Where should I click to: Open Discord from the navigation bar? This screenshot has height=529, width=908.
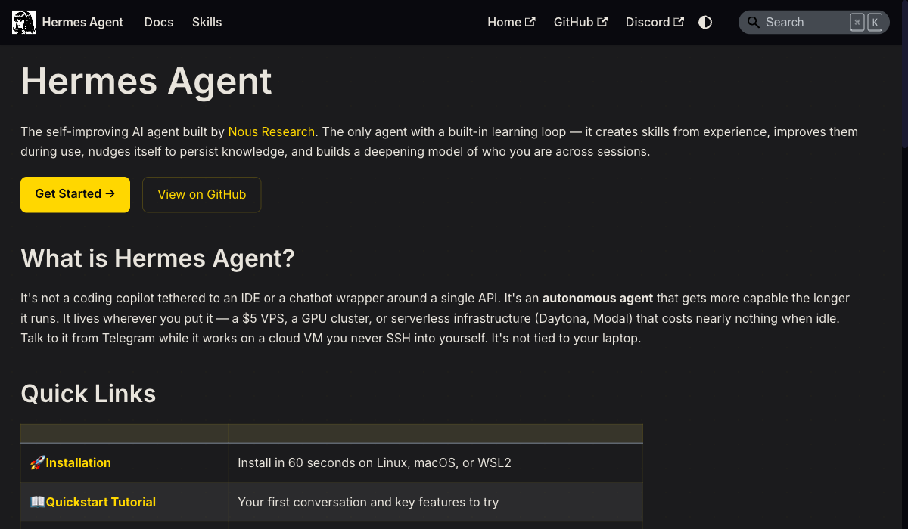coord(647,22)
